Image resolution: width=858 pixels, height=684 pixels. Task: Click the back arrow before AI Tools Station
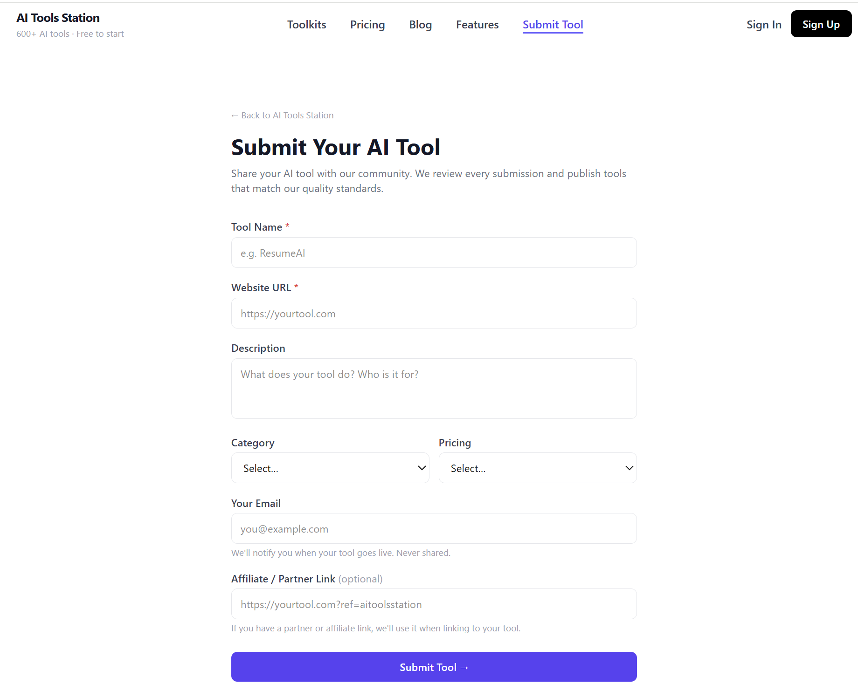(x=235, y=115)
